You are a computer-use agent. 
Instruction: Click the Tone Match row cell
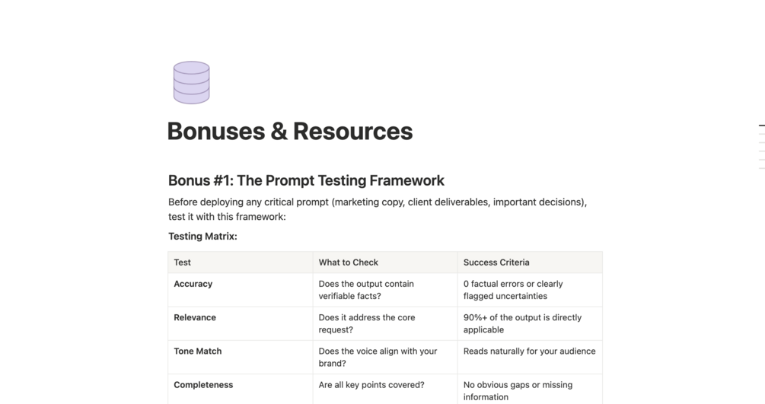pyautogui.click(x=198, y=351)
